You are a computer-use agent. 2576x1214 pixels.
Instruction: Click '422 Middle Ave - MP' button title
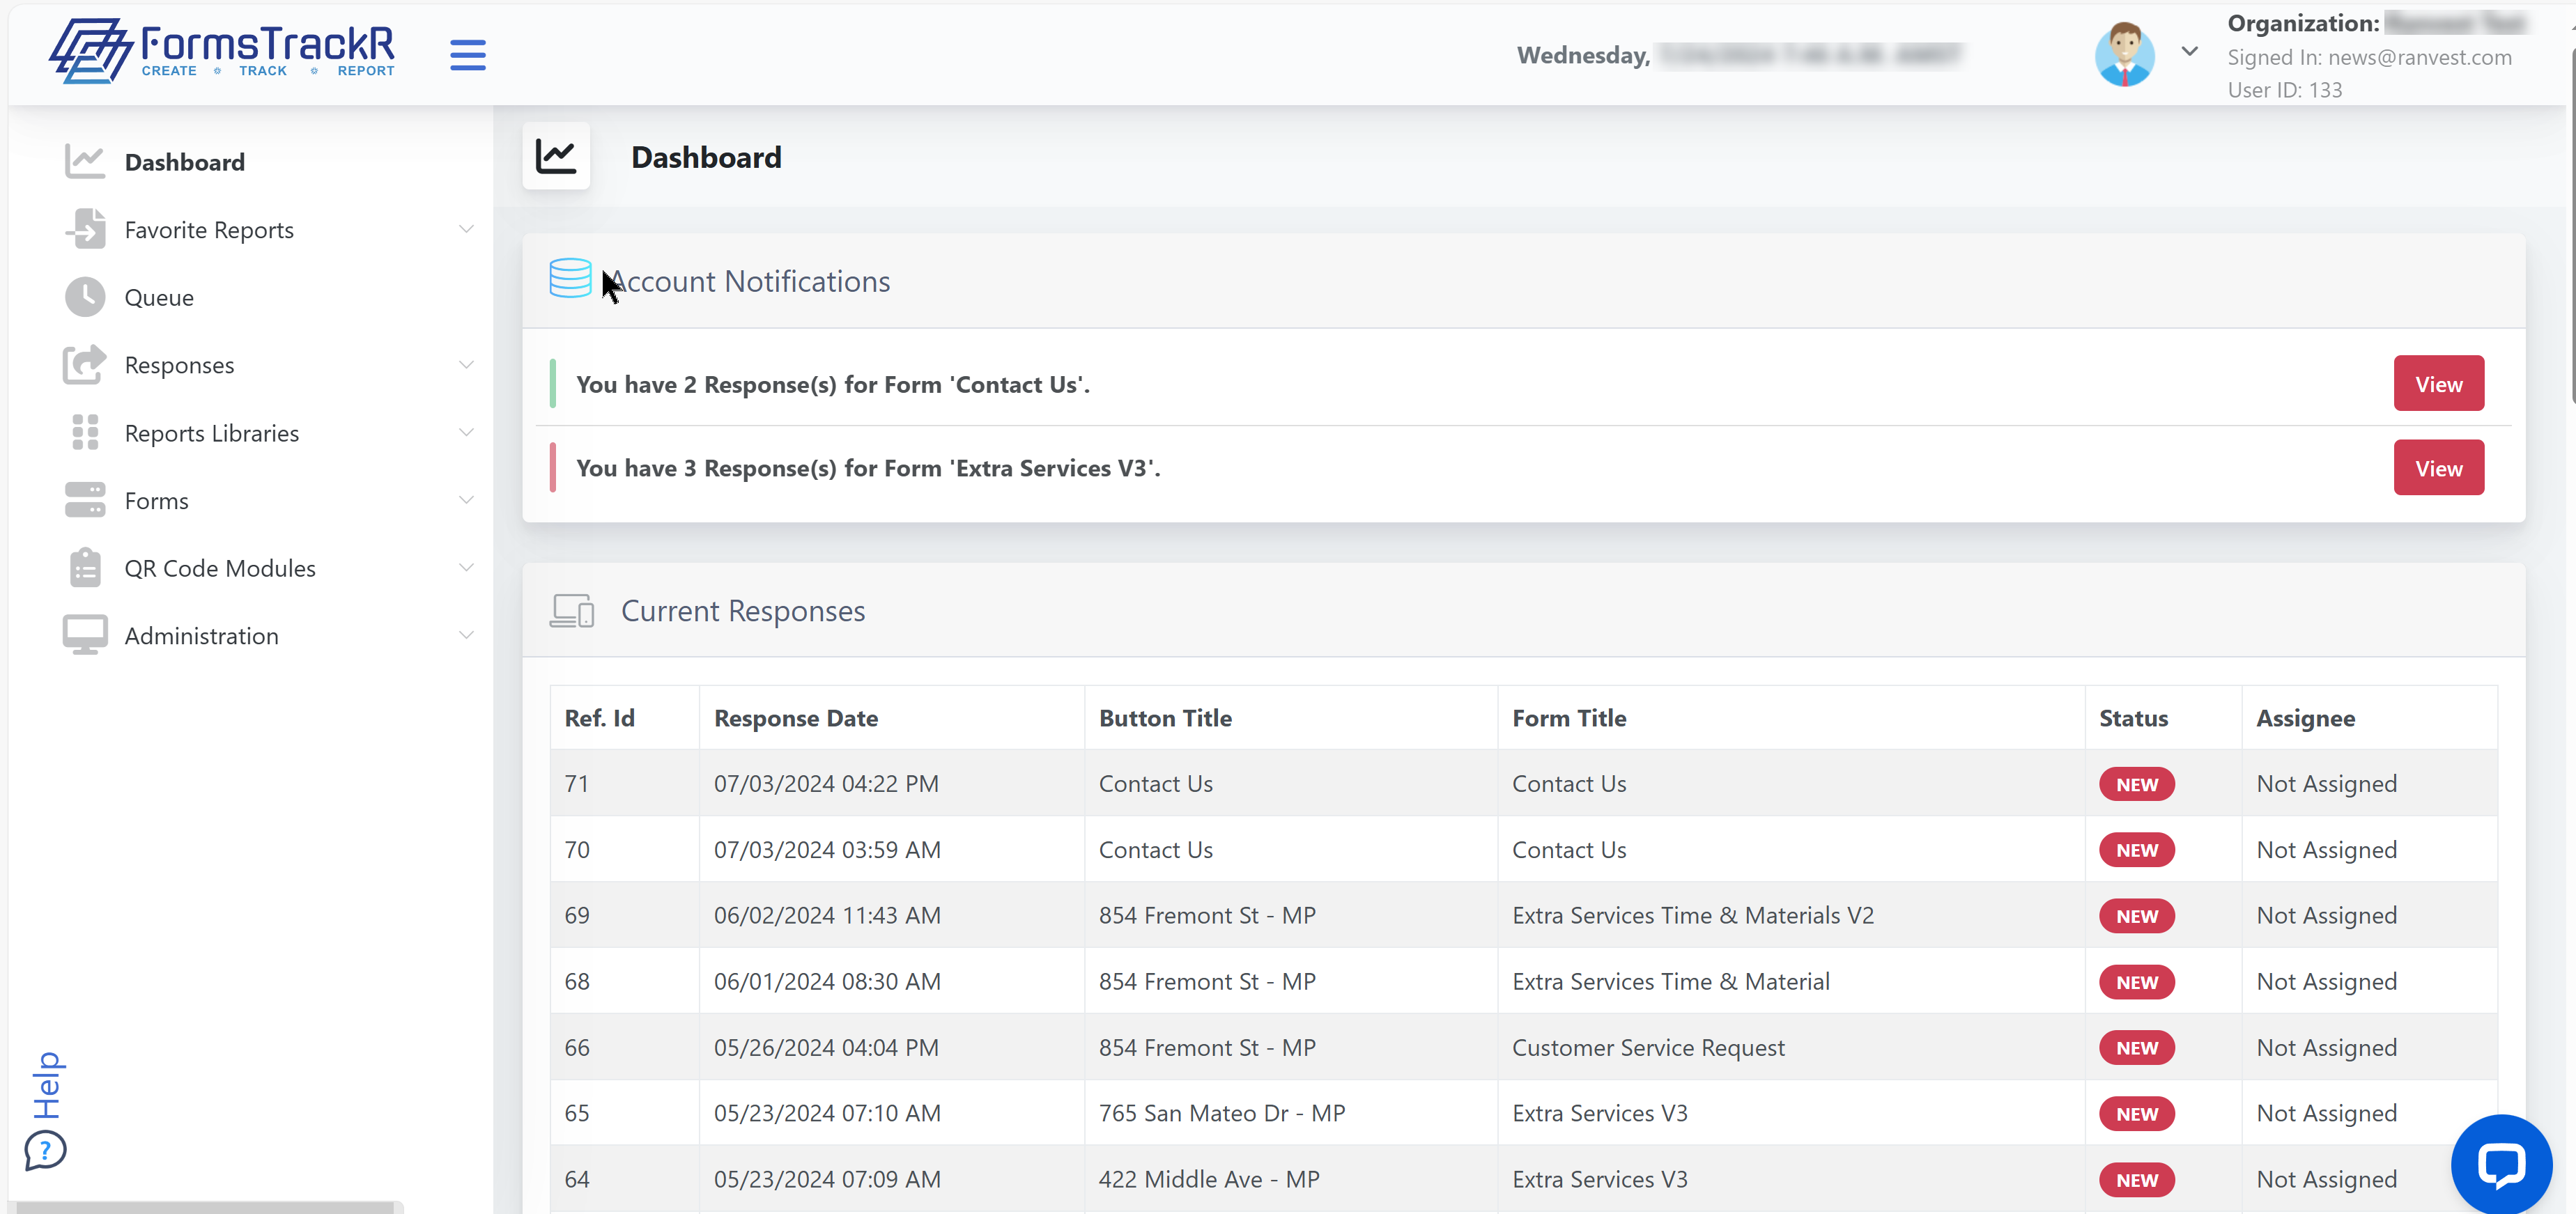pyautogui.click(x=1208, y=1180)
